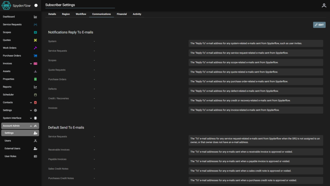Select External Users menu item
The height and width of the screenshot is (186, 330).
pyautogui.click(x=12, y=148)
